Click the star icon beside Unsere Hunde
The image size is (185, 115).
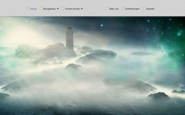click(63, 8)
